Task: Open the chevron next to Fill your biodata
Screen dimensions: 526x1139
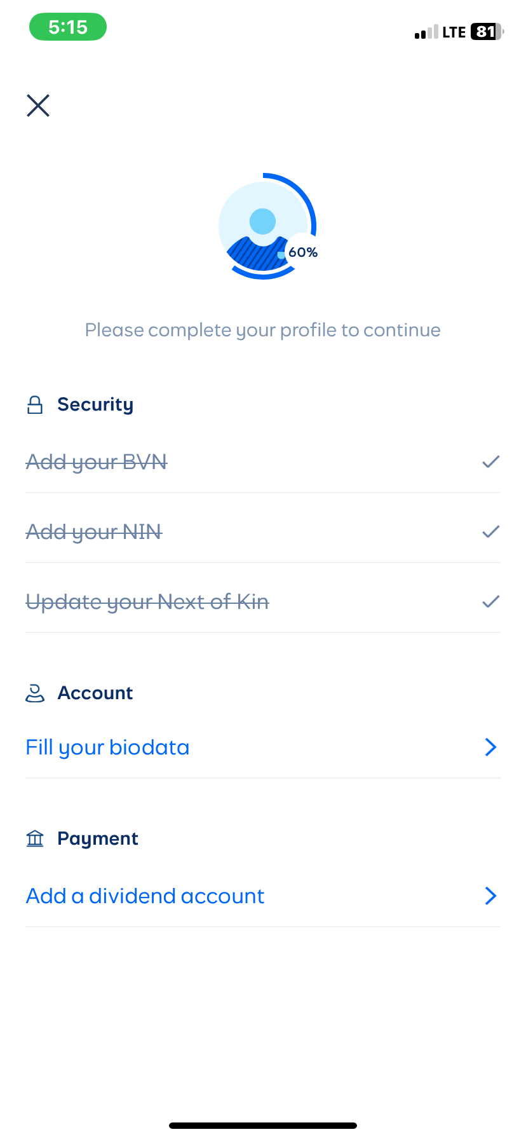Action: (490, 747)
